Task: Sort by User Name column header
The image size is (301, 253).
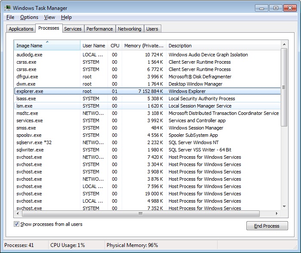Action: click(x=94, y=46)
